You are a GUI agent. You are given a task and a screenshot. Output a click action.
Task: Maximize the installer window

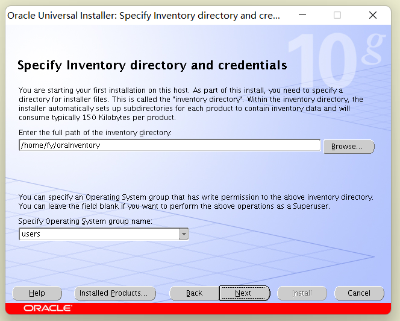[x=337, y=15]
